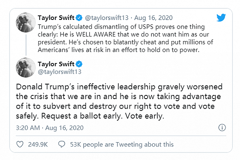Click the thread line connecting the tweets
The height and width of the screenshot is (160, 240).
26,45
